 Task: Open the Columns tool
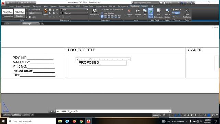(129, 12)
